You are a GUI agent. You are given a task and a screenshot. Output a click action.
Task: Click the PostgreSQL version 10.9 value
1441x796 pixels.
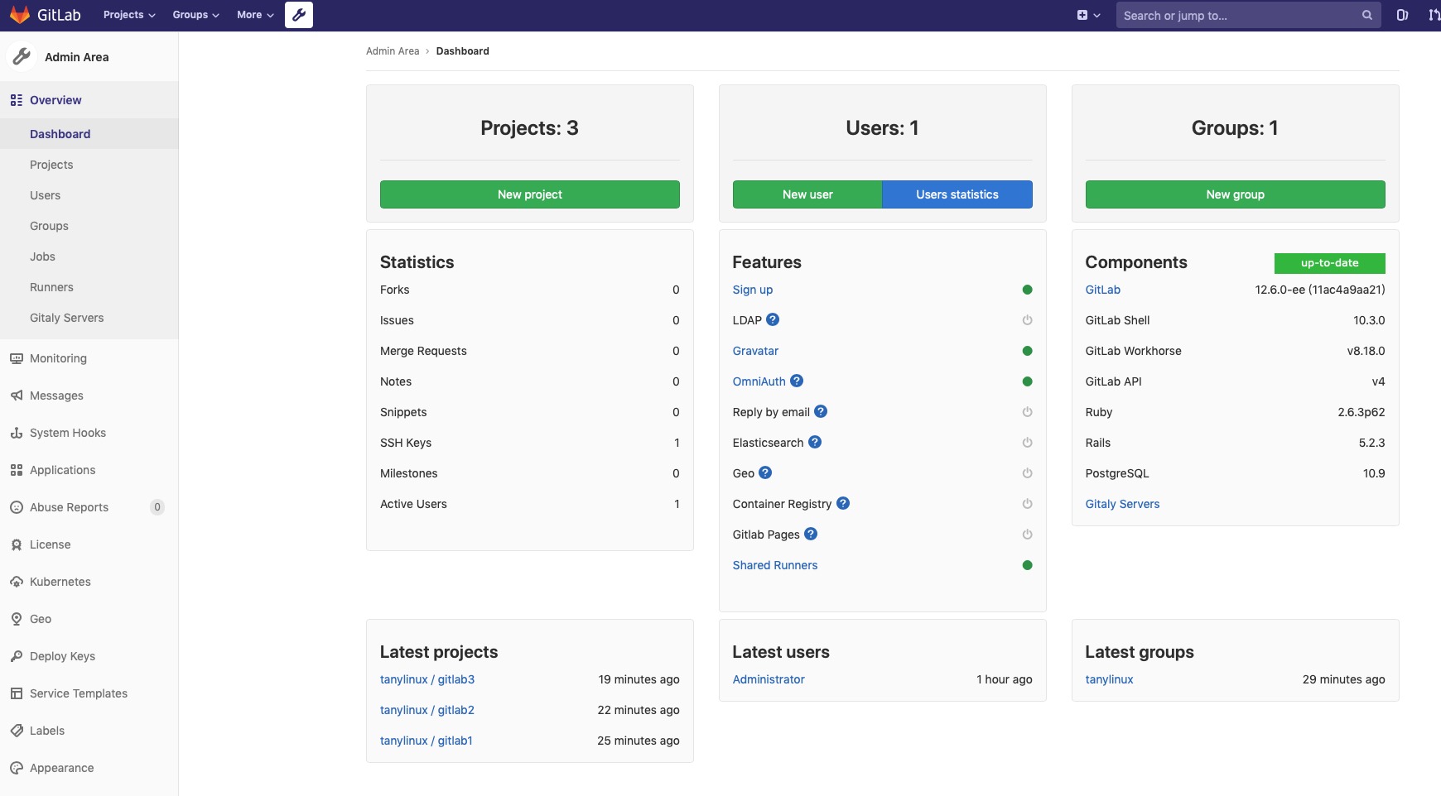pyautogui.click(x=1374, y=473)
